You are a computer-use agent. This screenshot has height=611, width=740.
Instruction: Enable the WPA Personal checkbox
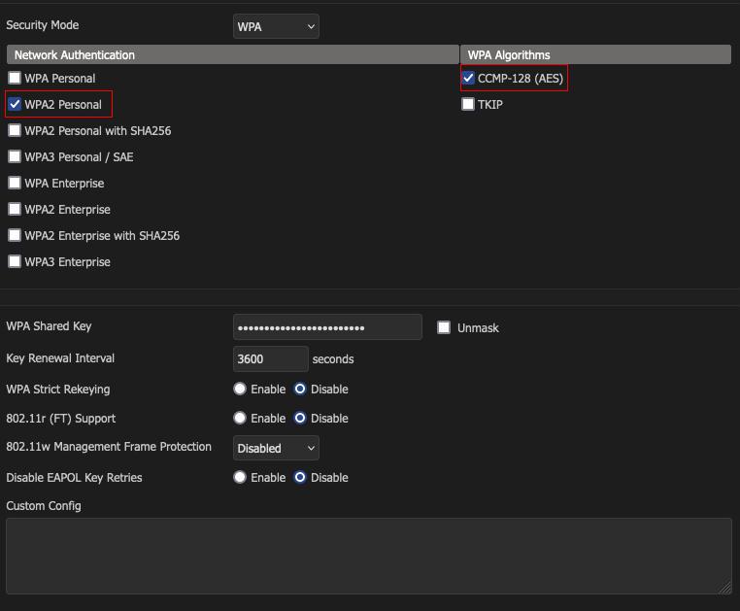(15, 78)
